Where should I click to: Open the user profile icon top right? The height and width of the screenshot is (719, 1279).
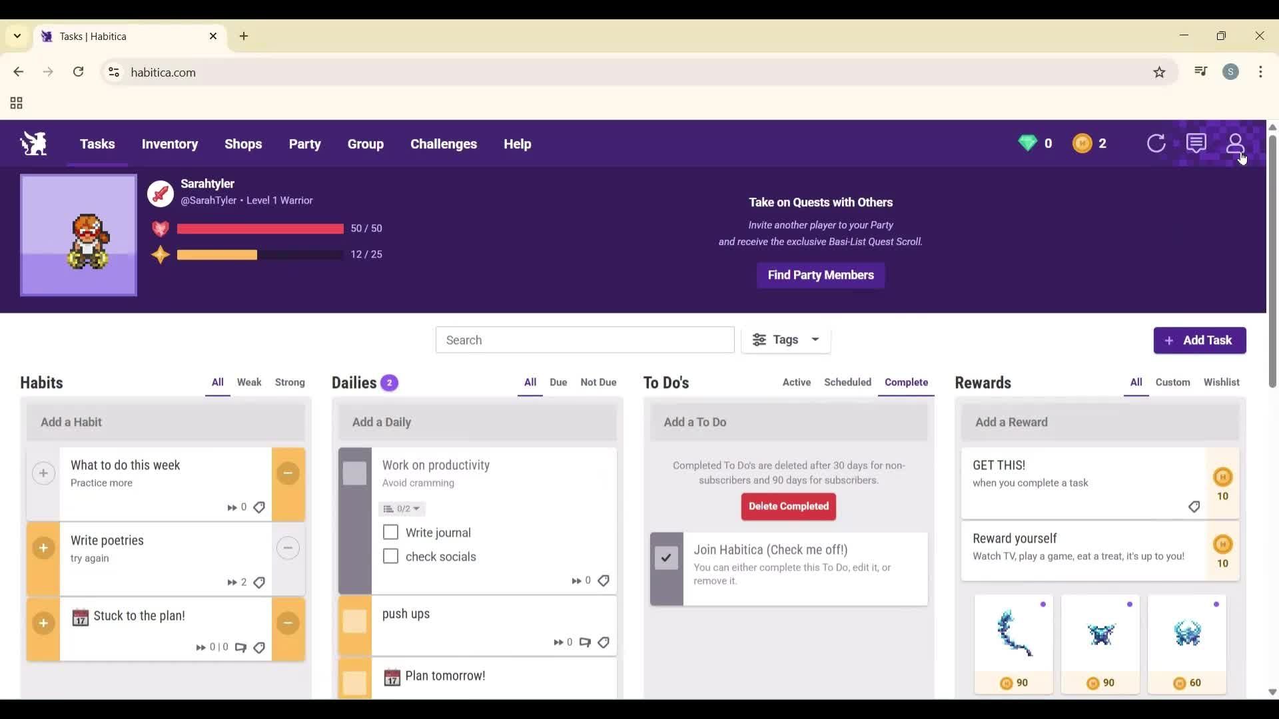tap(1236, 143)
